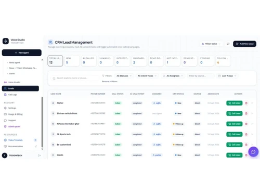Open the Last 7 days date dropdown
Screen dimensions: 260x195
(227, 76)
